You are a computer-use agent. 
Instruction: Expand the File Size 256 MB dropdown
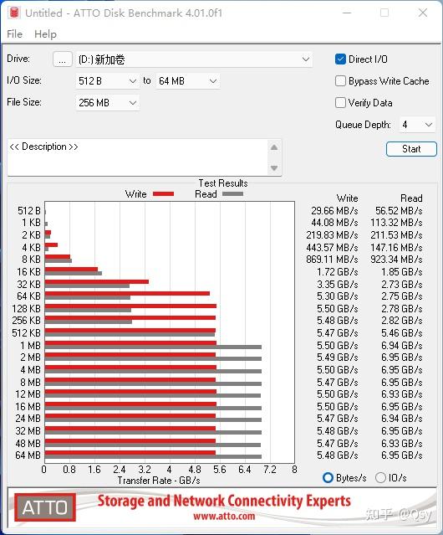click(x=107, y=103)
